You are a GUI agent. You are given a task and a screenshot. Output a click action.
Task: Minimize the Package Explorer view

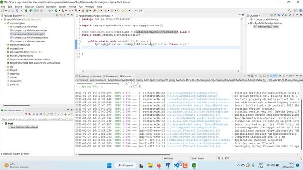68,15
